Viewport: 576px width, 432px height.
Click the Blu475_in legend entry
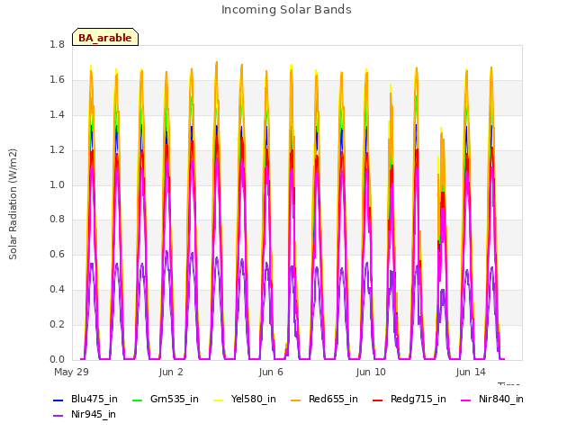(85, 400)
